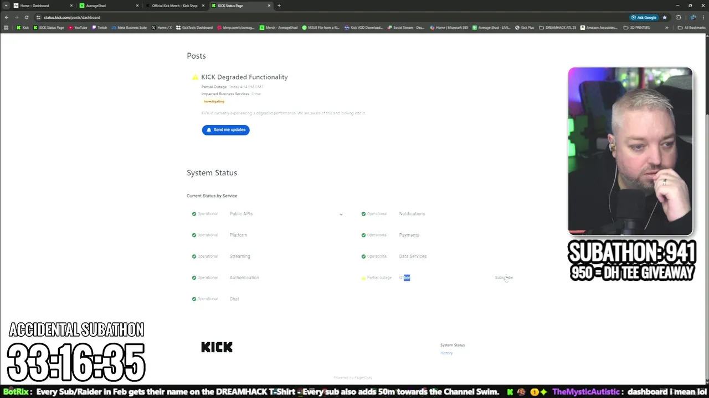
Task: Open the Amazon Associates bookmark
Action: pos(599,28)
